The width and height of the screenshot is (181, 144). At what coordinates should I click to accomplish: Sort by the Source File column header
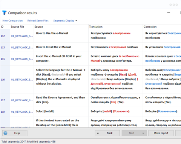tap(22, 27)
